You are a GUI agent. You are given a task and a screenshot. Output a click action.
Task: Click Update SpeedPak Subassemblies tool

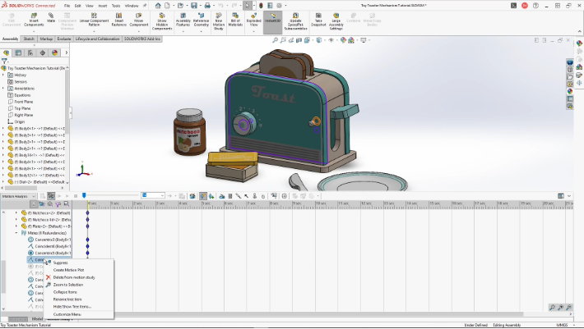coord(295,21)
